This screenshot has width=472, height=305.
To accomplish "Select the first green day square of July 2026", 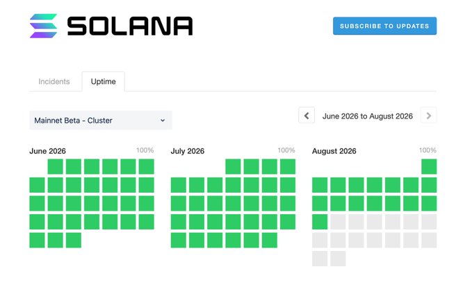I will (x=233, y=166).
